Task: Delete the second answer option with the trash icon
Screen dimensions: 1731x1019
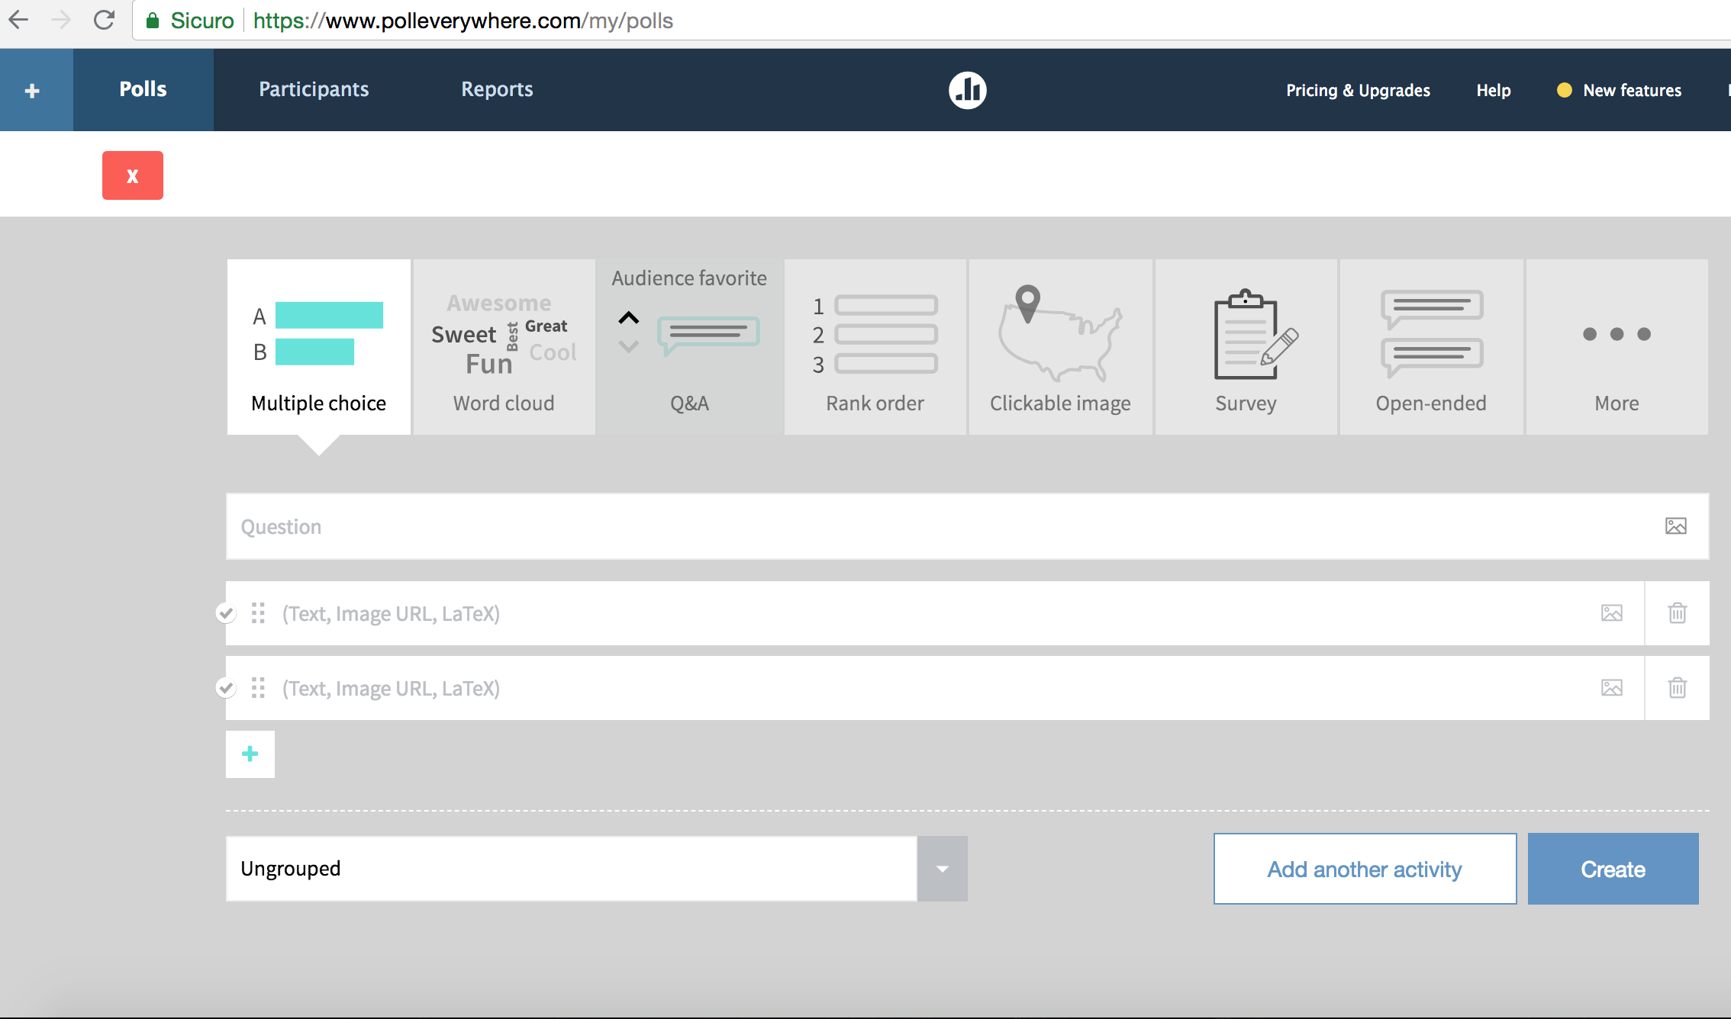Action: coord(1677,688)
